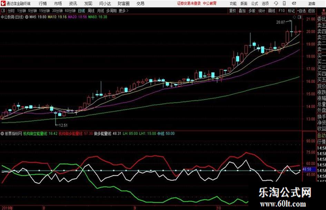Switch to the 分时 period tab
The width and height of the screenshot is (326, 210).
[11, 11]
